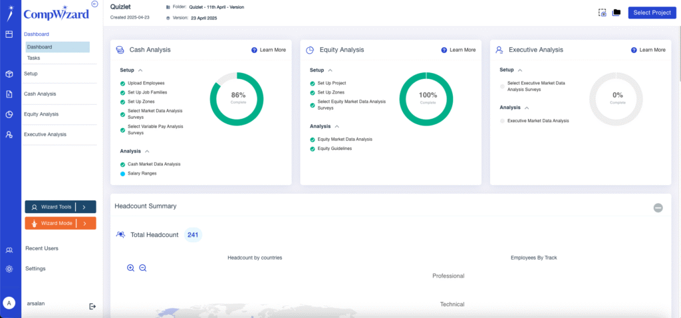Collapse the Headcount Summary panel

click(x=658, y=208)
